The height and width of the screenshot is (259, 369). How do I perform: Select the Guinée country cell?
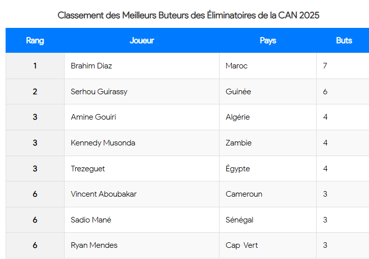pos(238,92)
